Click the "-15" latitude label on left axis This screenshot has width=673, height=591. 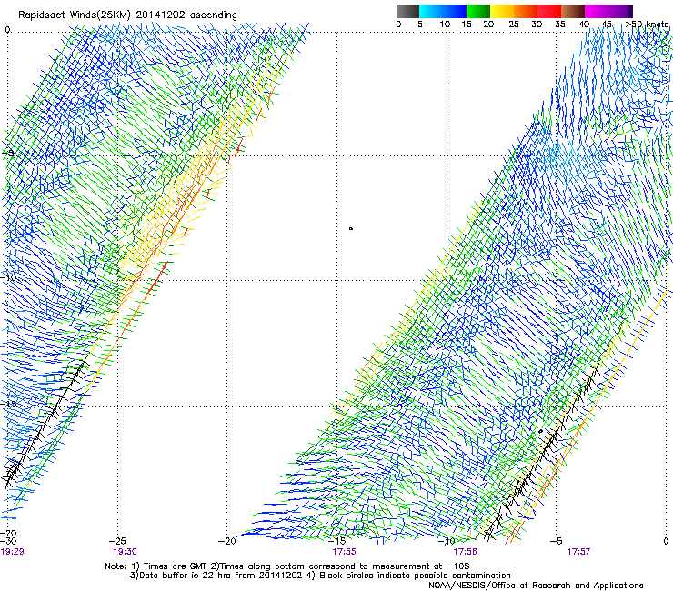(8, 404)
